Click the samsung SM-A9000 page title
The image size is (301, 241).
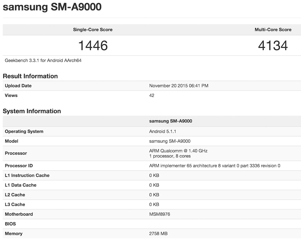52,7
